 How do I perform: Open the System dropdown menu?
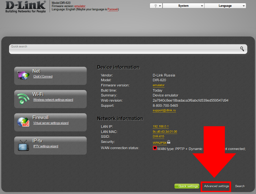click(x=184, y=6)
